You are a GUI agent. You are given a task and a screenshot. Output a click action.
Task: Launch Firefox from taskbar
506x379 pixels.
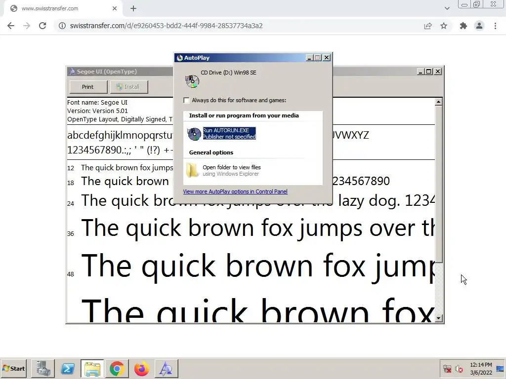click(x=141, y=368)
